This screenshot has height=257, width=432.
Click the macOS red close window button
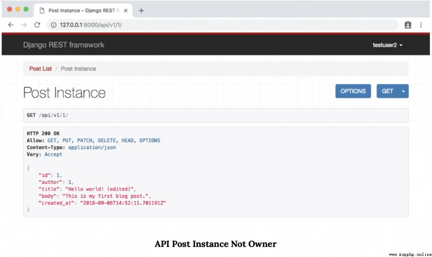point(10,9)
